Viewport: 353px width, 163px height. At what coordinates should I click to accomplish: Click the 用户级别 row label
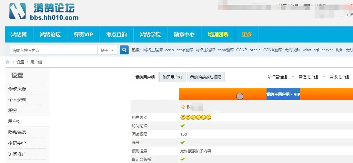140,117
